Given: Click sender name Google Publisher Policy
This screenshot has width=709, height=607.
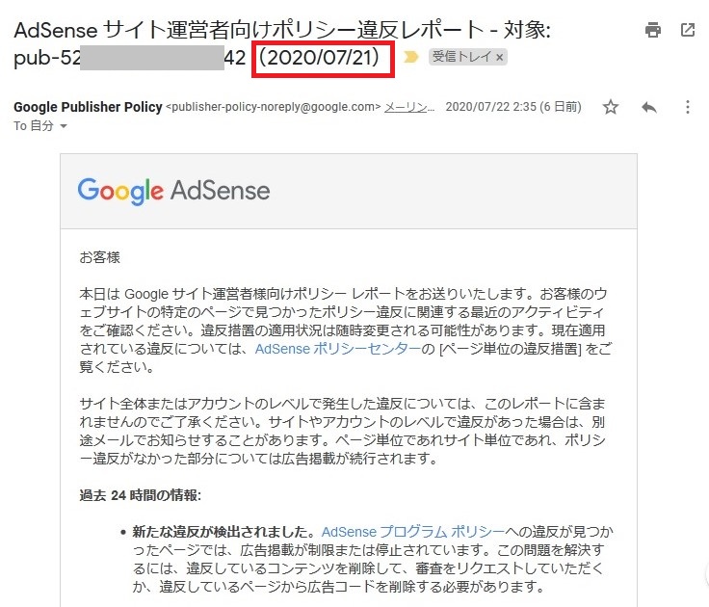Looking at the screenshot, I should click(x=88, y=107).
